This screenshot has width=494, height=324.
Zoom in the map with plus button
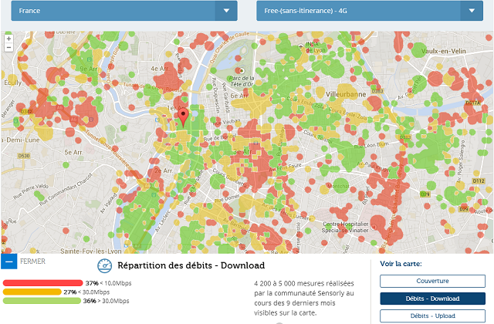[8, 39]
